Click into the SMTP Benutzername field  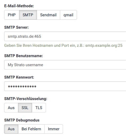click(65, 65)
